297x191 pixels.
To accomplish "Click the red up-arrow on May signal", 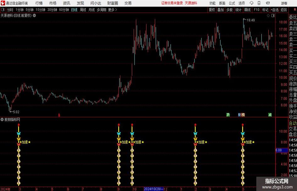I will [243, 125].
